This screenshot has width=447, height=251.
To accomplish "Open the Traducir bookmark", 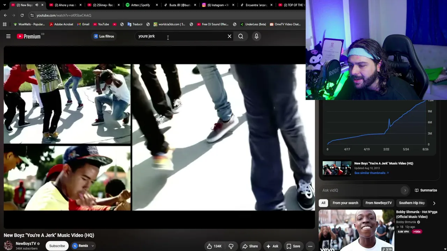I will click(135, 24).
